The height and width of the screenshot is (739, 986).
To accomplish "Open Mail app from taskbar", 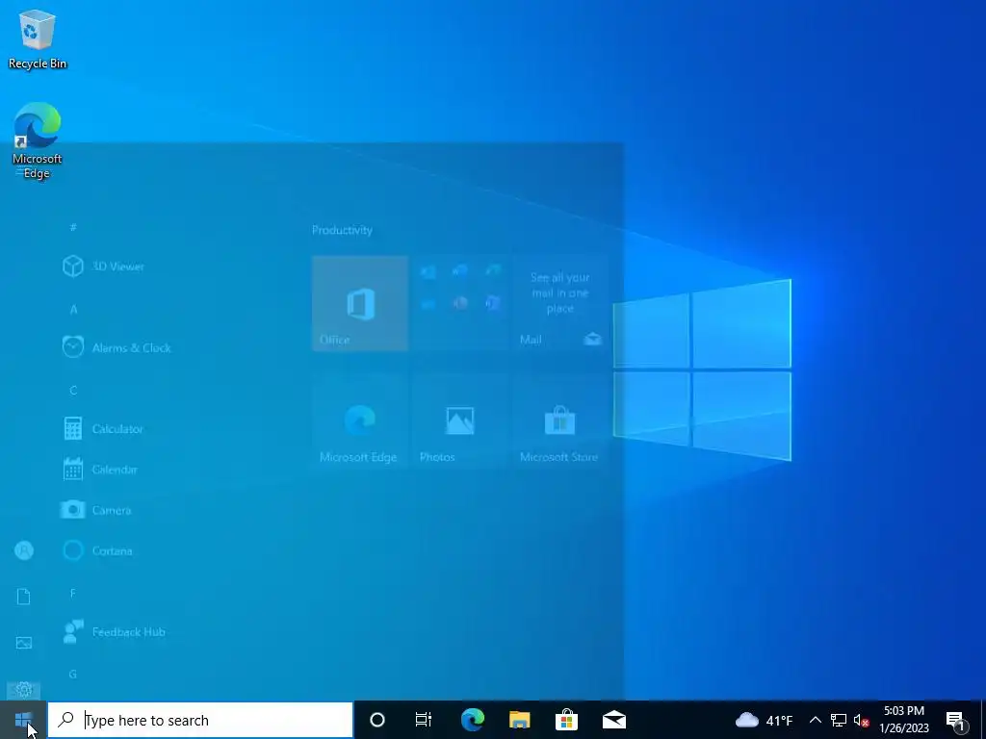I will (x=614, y=720).
